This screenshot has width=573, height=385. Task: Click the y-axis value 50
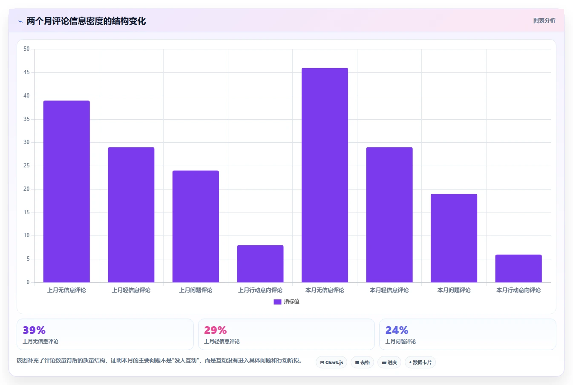tap(26, 49)
